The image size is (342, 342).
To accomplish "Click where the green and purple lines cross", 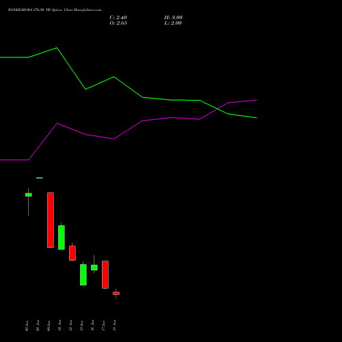I will tap(218, 109).
